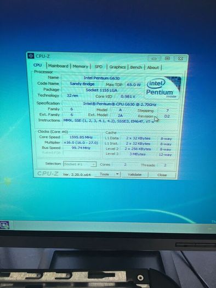
Task: Click the taskbar icon at bottom left
Action: [x=4, y=225]
